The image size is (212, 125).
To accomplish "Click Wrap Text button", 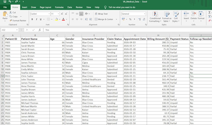I will (101, 14).
